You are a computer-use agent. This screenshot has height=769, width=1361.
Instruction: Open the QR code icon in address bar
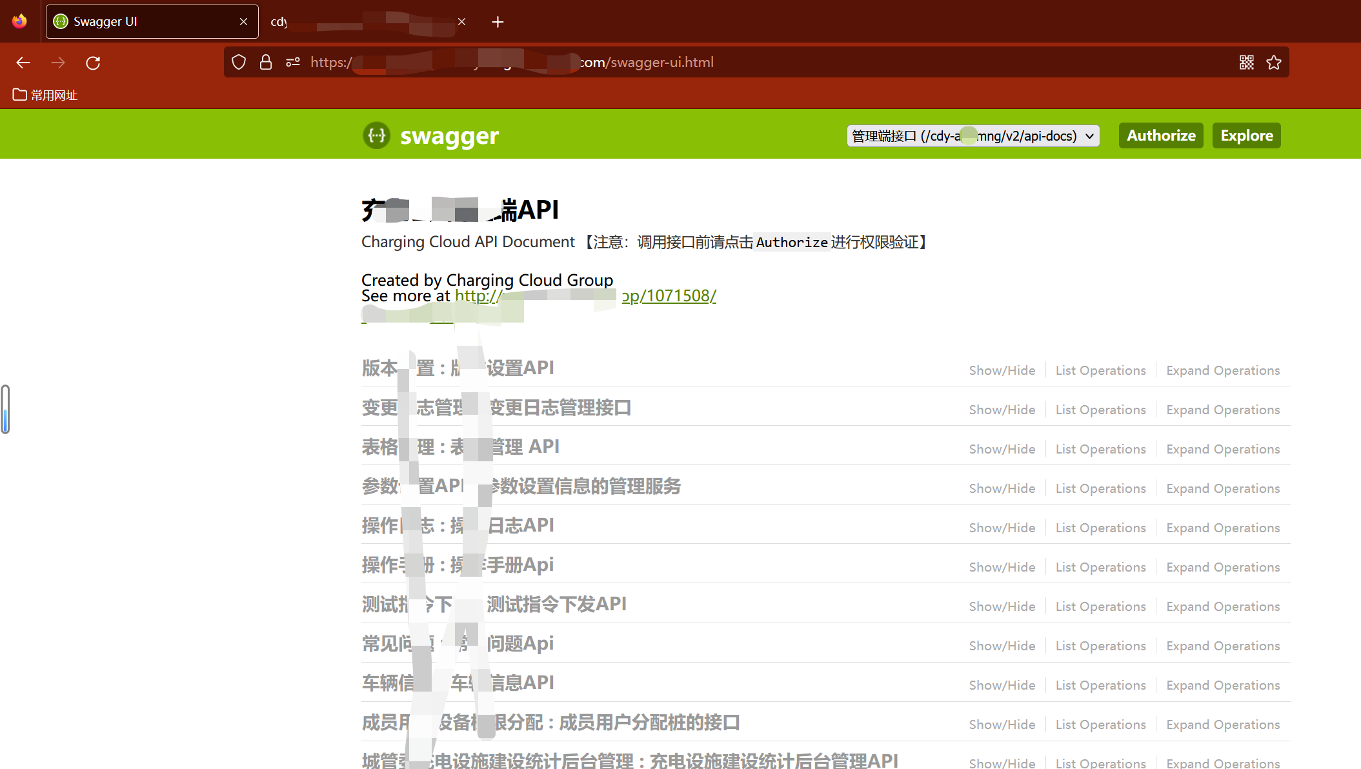(1246, 63)
